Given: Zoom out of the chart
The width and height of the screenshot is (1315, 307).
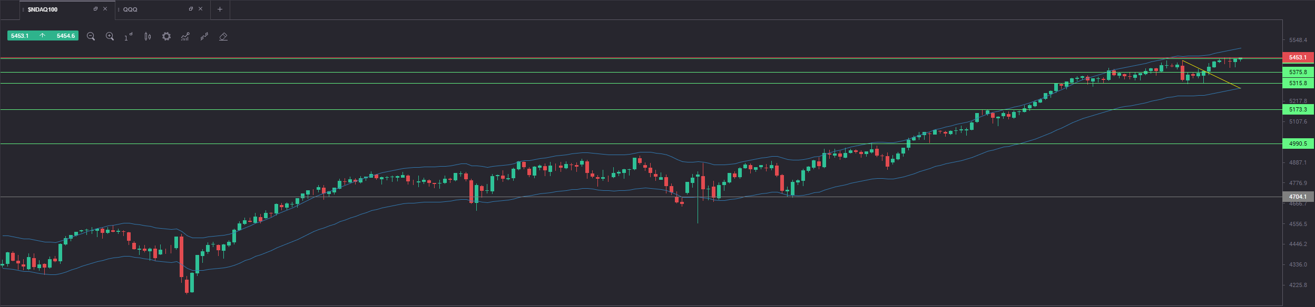Looking at the screenshot, I should [91, 36].
